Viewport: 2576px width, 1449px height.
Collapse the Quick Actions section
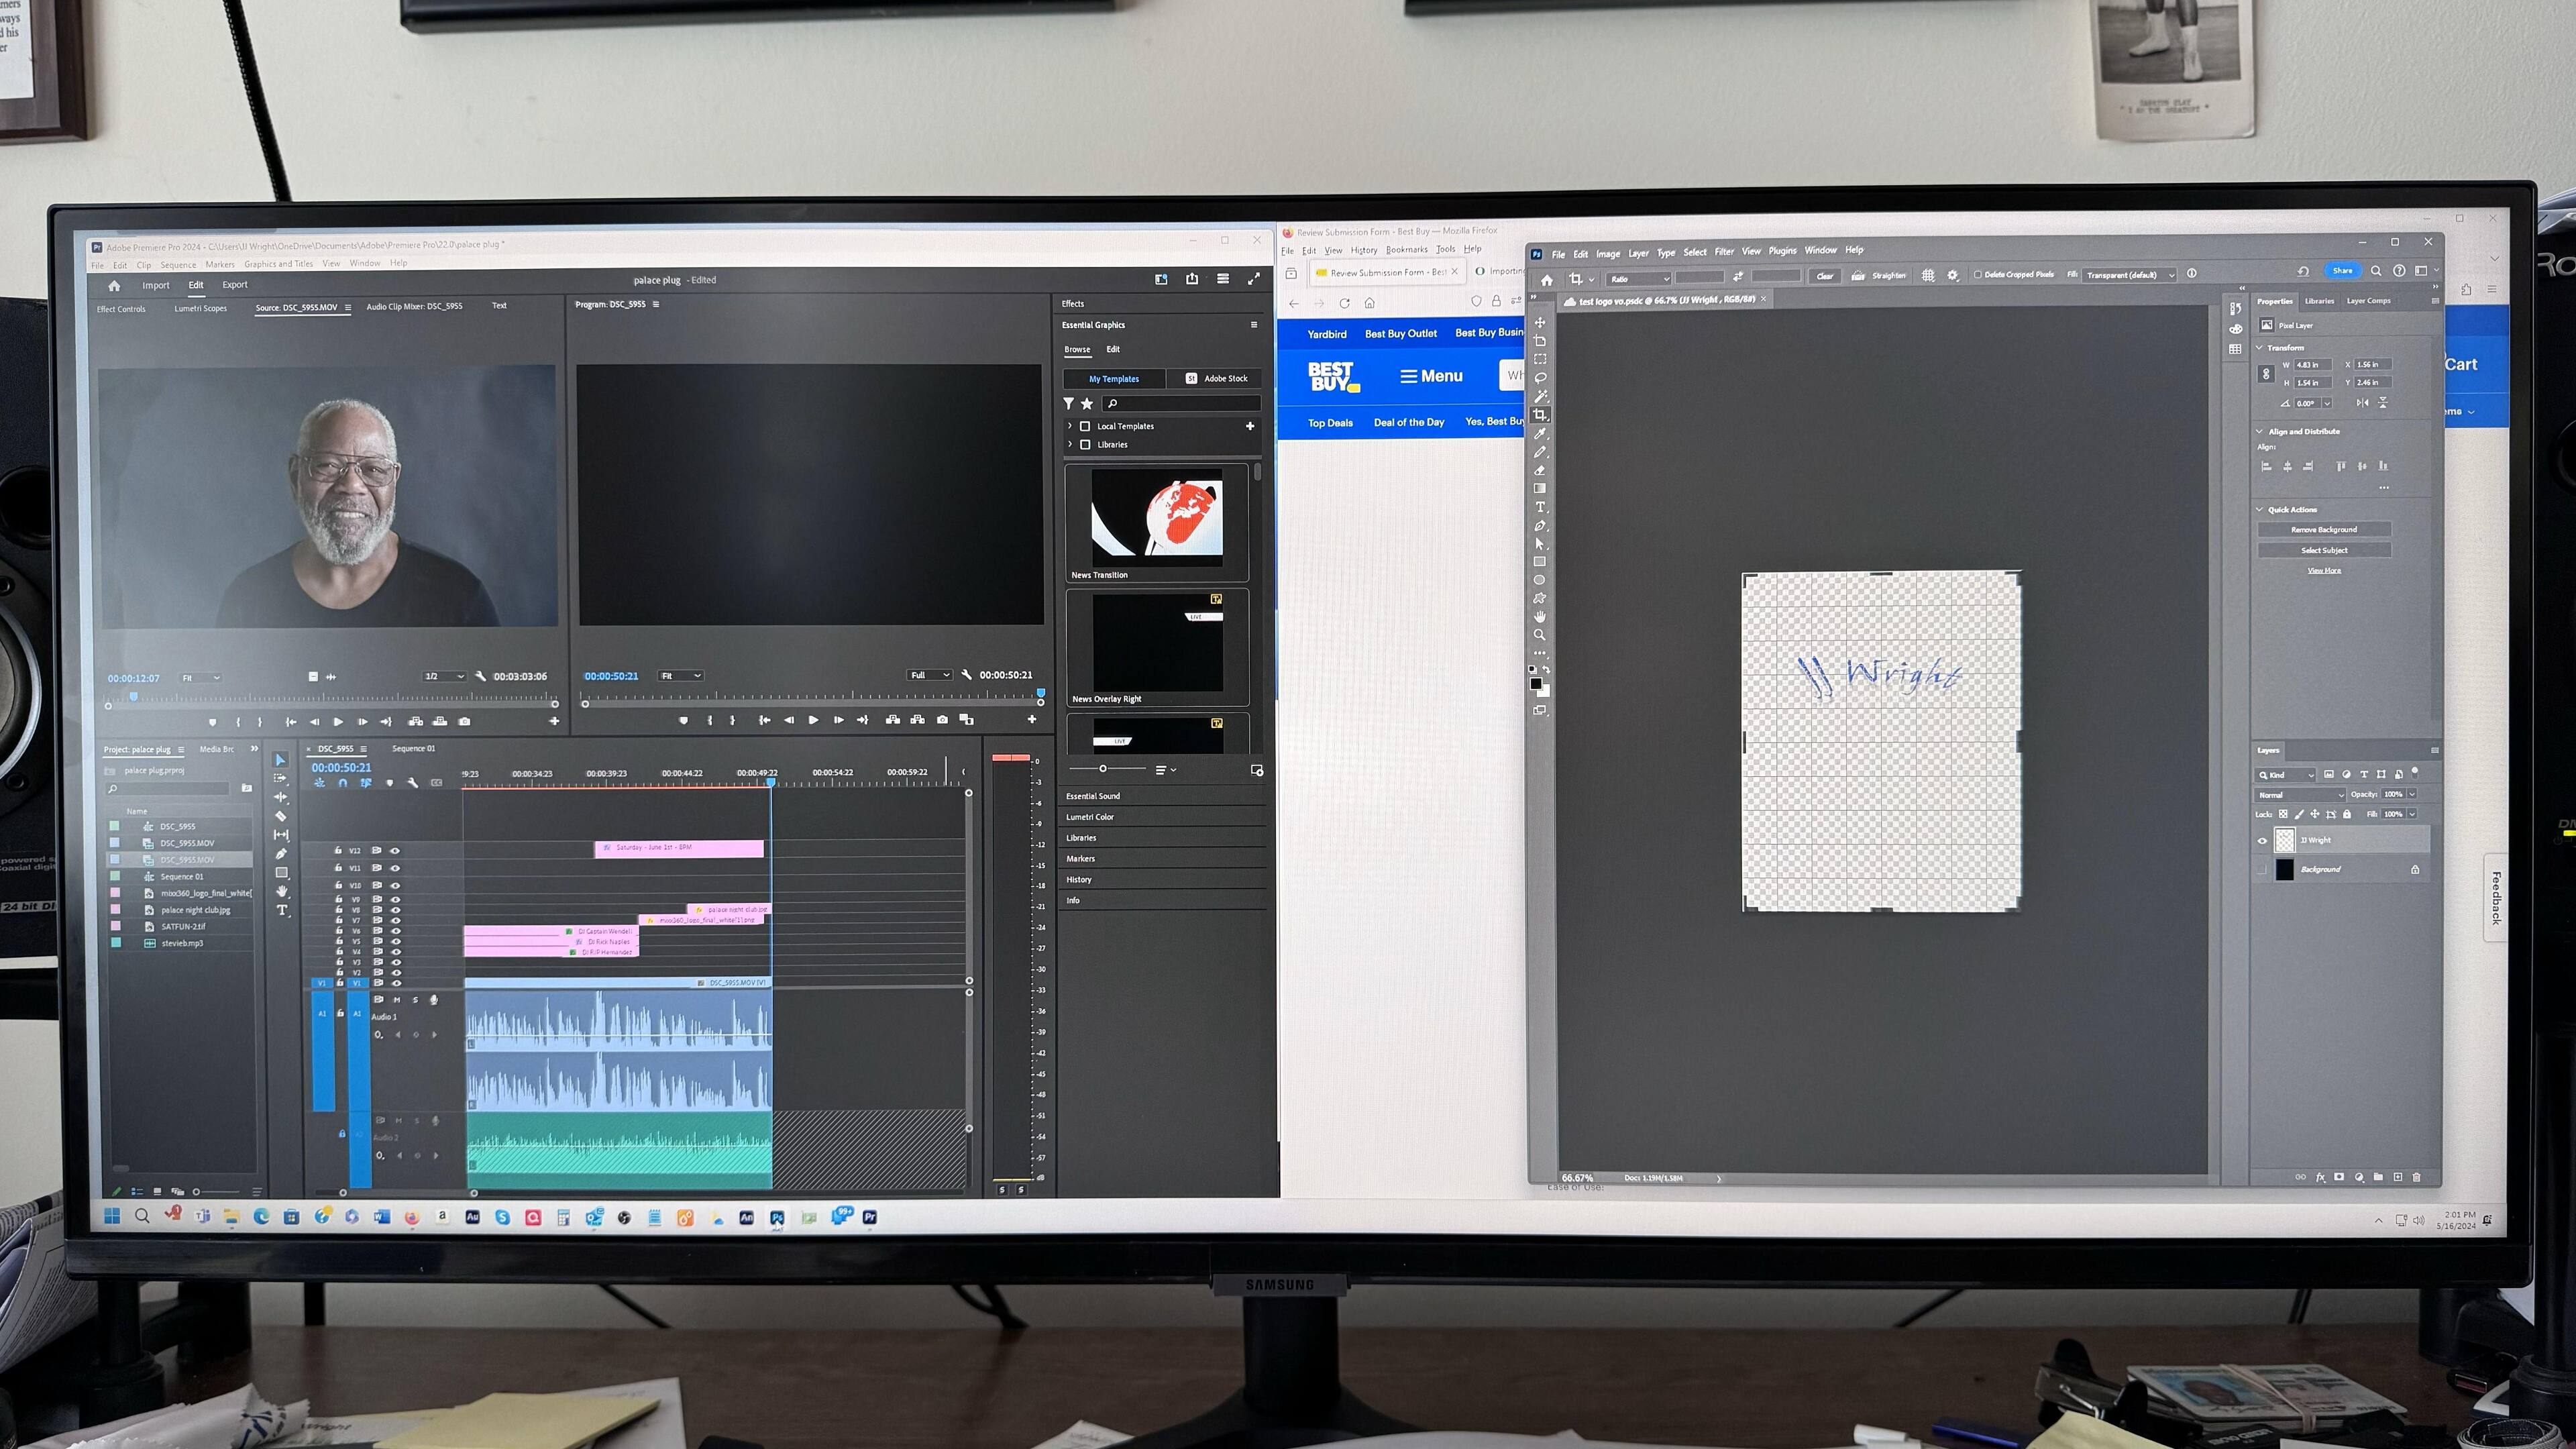point(2260,510)
